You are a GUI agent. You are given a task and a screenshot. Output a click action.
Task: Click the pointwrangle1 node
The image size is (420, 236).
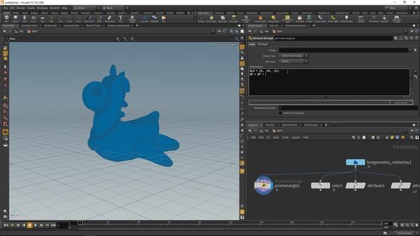264,185
